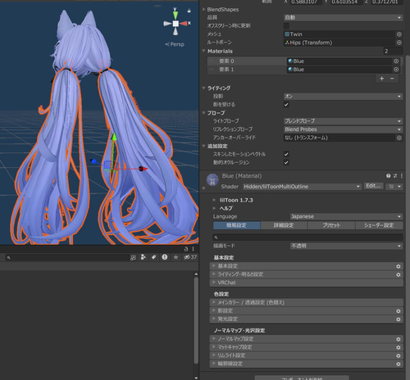The image size is (410, 380).
Task: Expand the lilToon 1.7.3 foldout
Action: click(x=215, y=200)
